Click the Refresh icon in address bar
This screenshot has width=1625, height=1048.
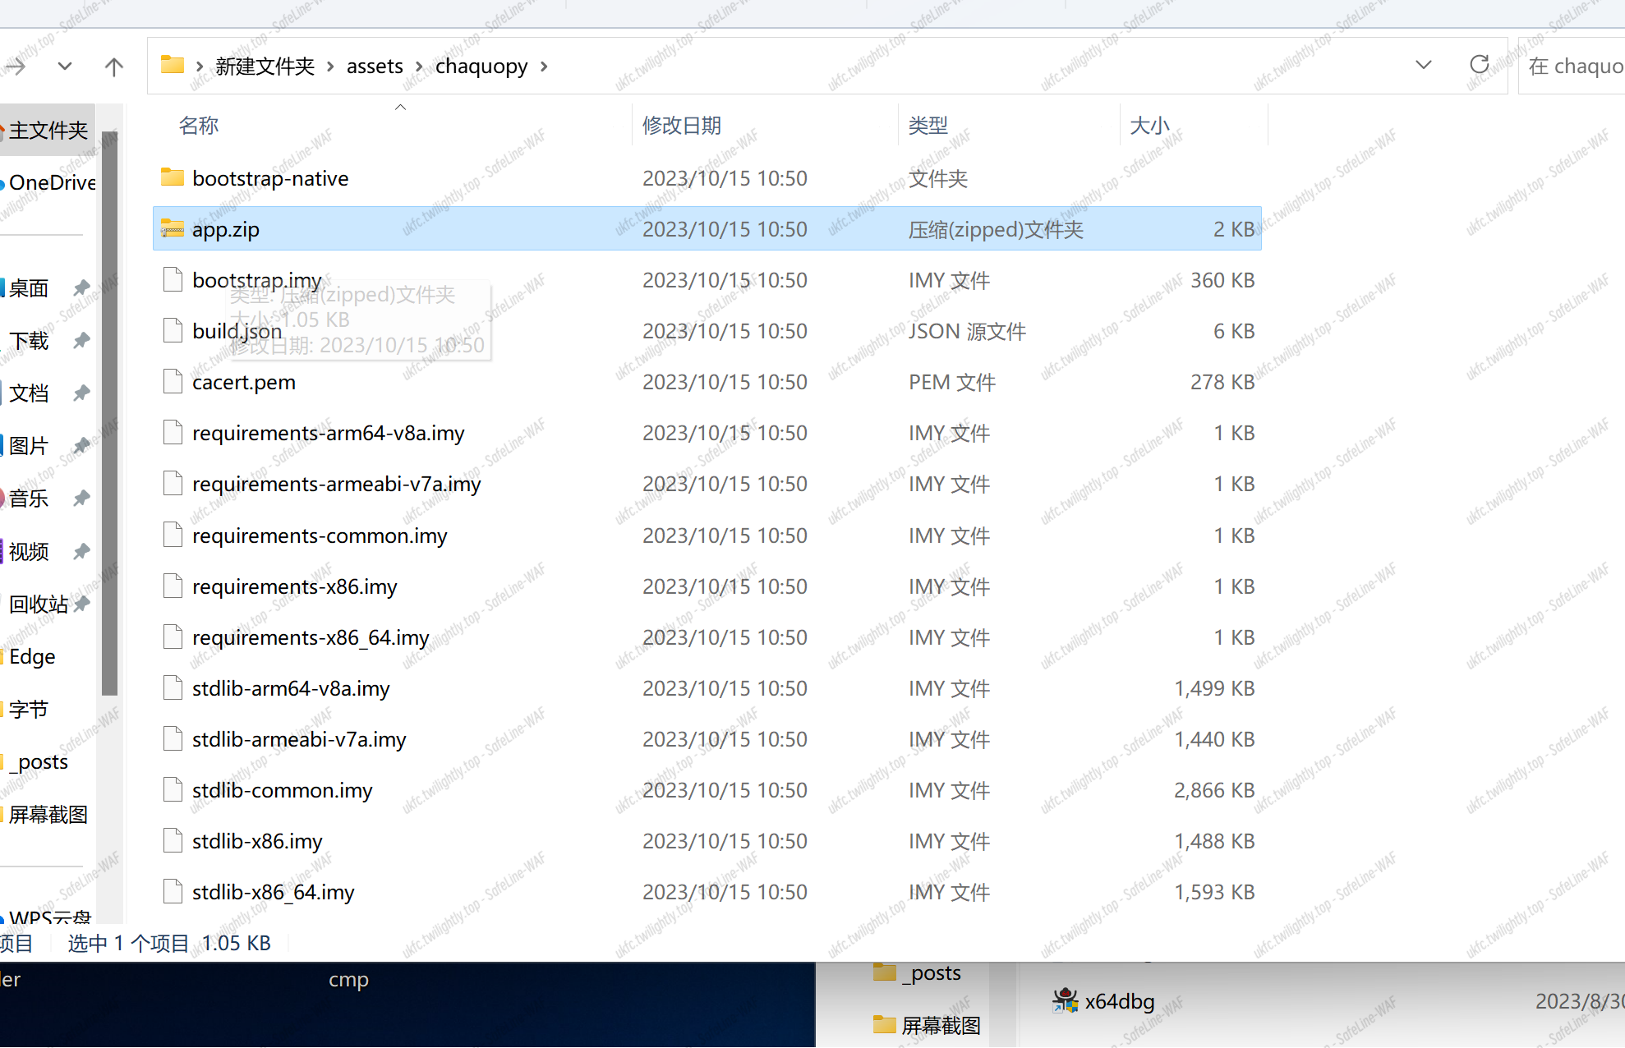1479,65
